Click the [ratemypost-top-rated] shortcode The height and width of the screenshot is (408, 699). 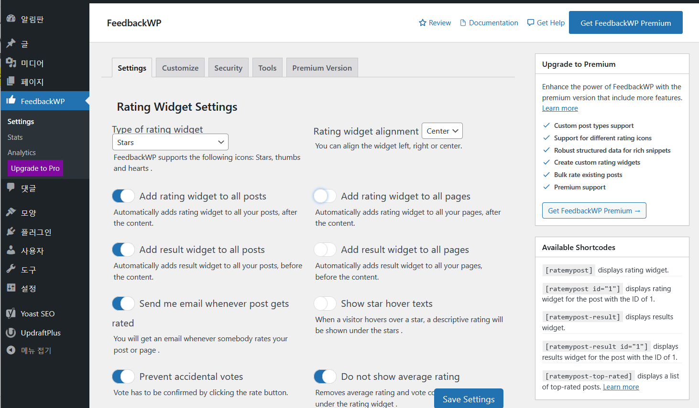click(x=589, y=376)
